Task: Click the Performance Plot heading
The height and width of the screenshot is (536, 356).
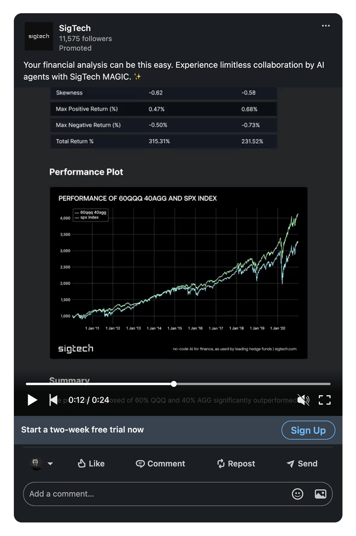Action: point(86,172)
